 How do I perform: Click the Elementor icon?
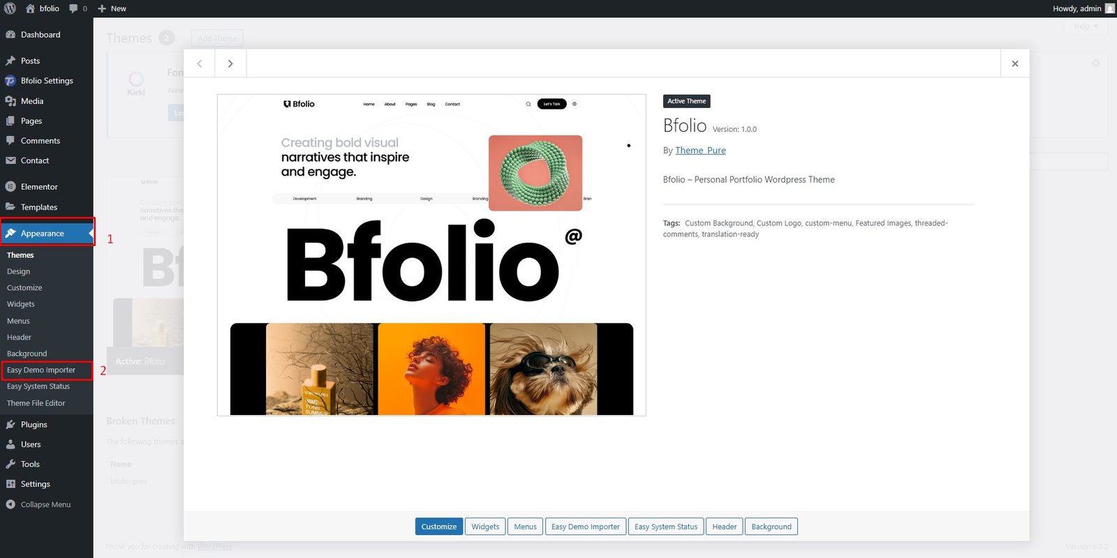(x=10, y=187)
